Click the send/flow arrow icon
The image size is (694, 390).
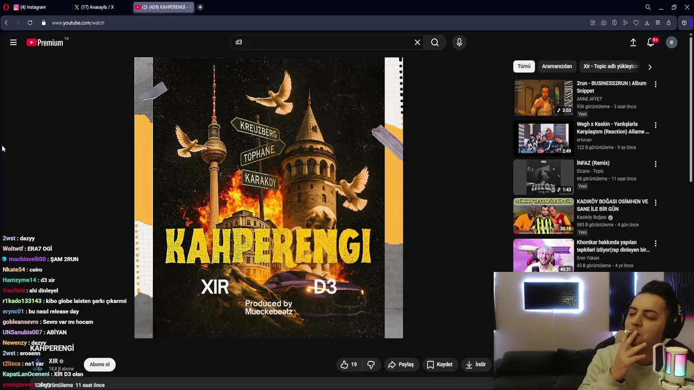point(625,23)
